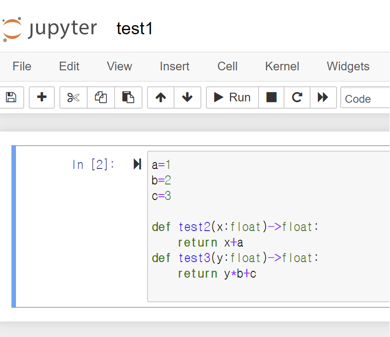Rename the notebook title test1
390x337 pixels.
point(135,28)
